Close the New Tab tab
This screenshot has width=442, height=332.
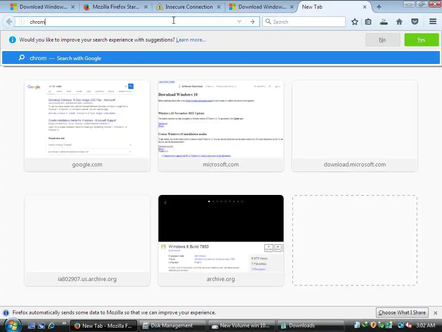coord(364,7)
